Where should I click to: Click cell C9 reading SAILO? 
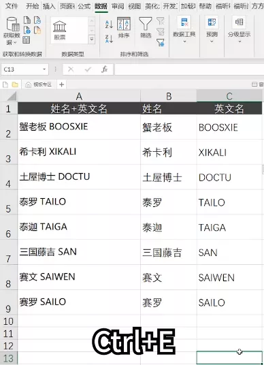(x=229, y=302)
